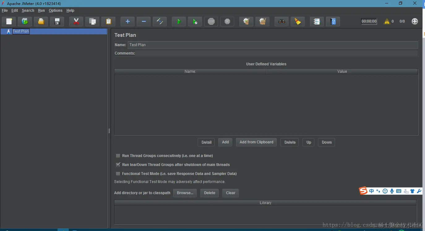
Task: Open the emoji smiley on Sogou bar
Action: pos(385,191)
